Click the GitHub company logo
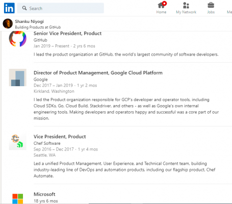Image resolution: width=232 pixels, height=204 pixels. click(x=18, y=38)
